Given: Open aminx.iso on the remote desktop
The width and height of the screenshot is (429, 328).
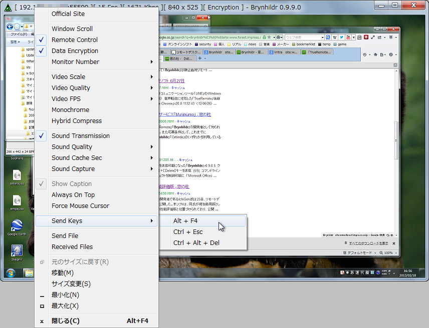Looking at the screenshot, I should point(17,177).
